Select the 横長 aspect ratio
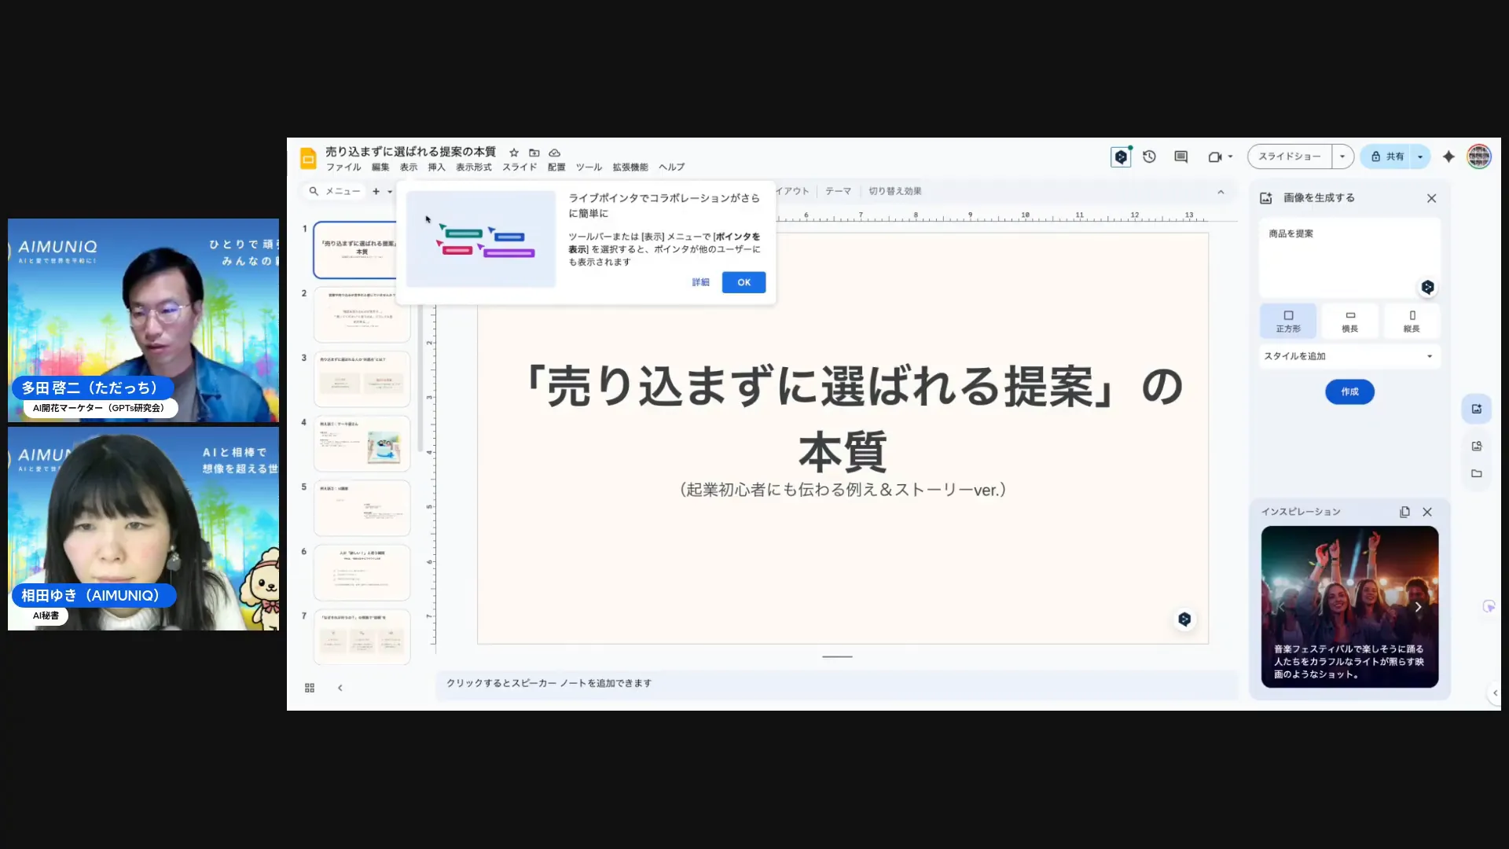The height and width of the screenshot is (849, 1509). click(x=1349, y=321)
